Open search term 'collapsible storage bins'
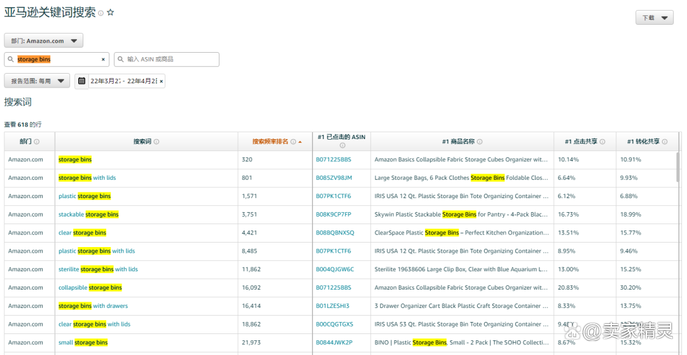Screen dimensions: 687x355 [x=90, y=288]
